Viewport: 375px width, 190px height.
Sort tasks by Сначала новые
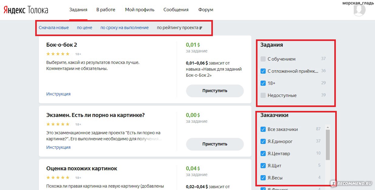[x=54, y=28]
